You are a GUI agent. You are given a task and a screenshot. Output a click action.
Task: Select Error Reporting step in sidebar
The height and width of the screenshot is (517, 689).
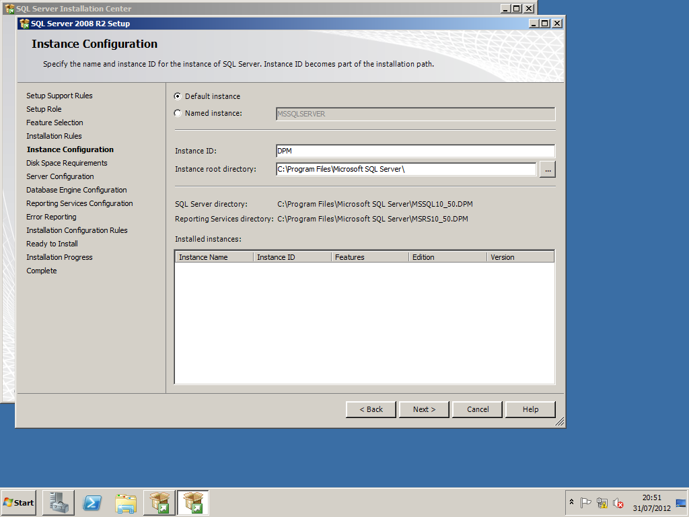(x=51, y=217)
